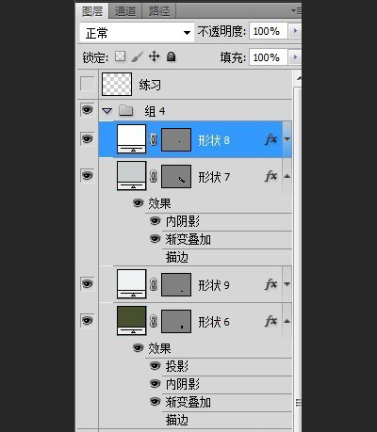Click 描边 effect under 形状 6
This screenshot has width=377, height=432.
point(177,420)
